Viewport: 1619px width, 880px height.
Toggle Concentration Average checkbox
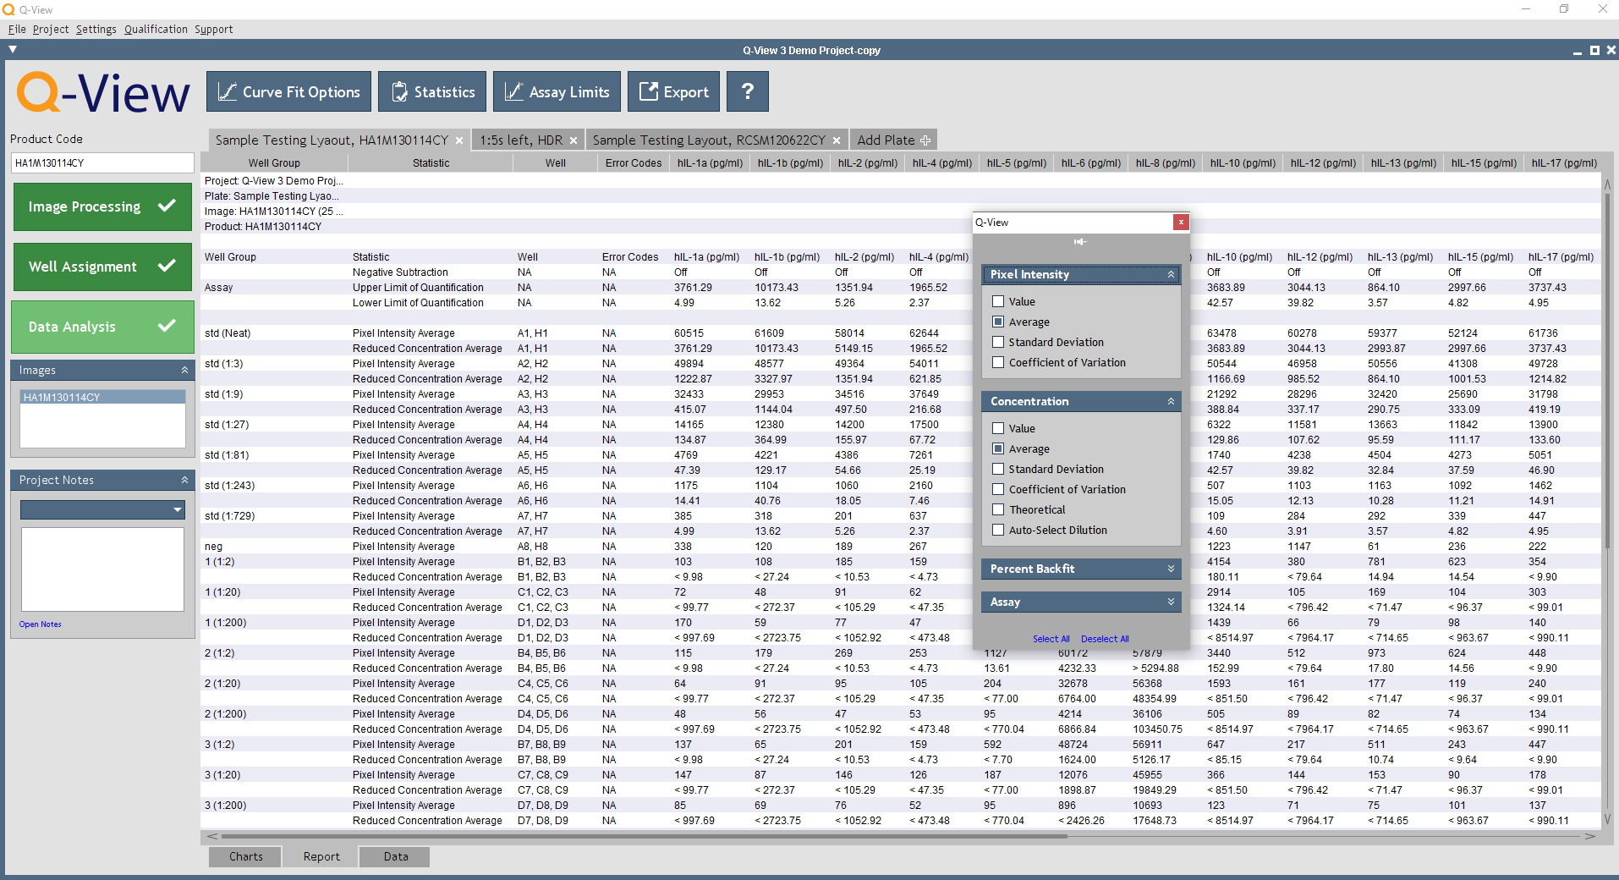(x=998, y=448)
